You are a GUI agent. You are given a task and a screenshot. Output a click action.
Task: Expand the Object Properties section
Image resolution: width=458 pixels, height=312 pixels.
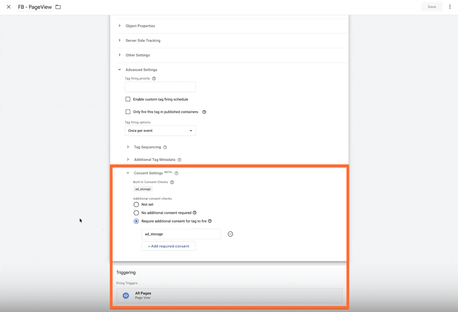(x=120, y=26)
